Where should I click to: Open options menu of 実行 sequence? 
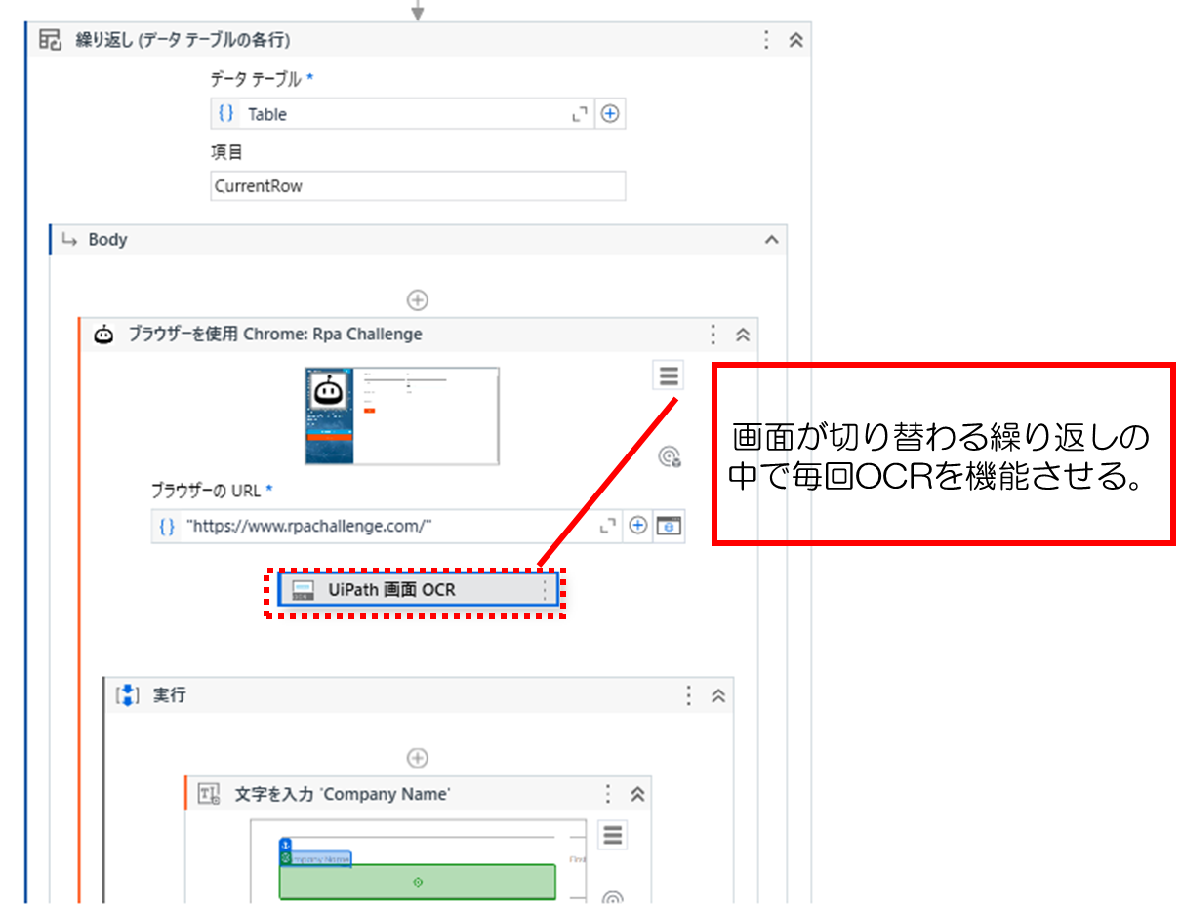coord(689,695)
